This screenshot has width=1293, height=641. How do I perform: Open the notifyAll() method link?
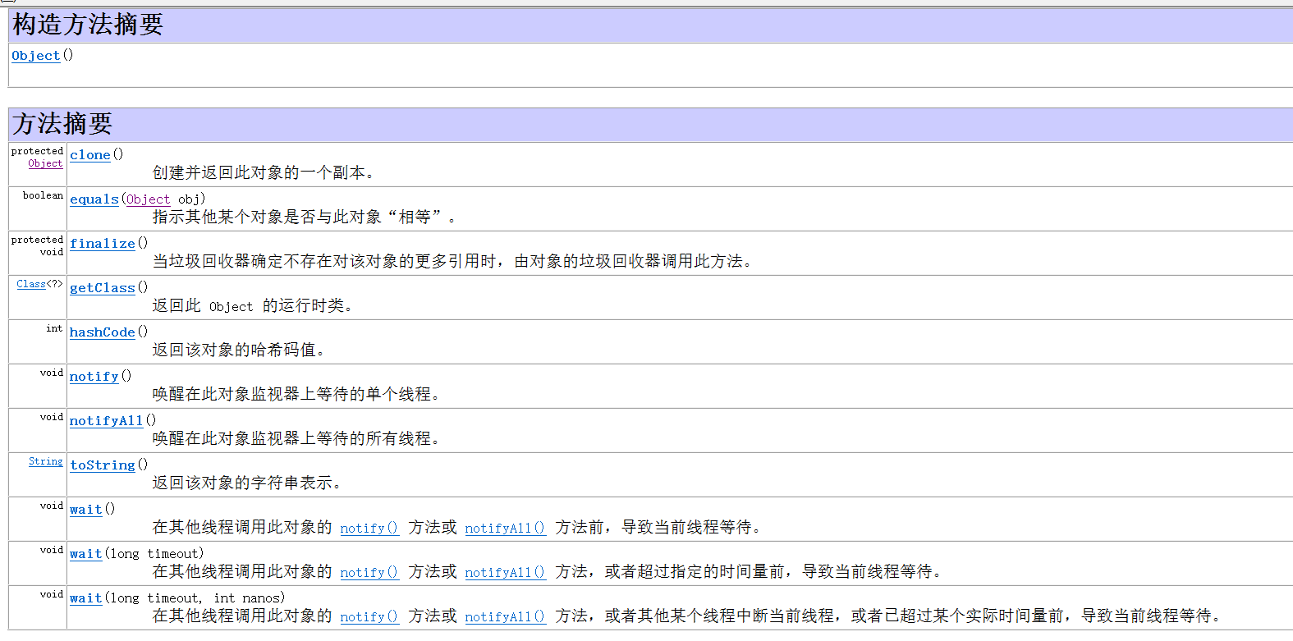(106, 421)
